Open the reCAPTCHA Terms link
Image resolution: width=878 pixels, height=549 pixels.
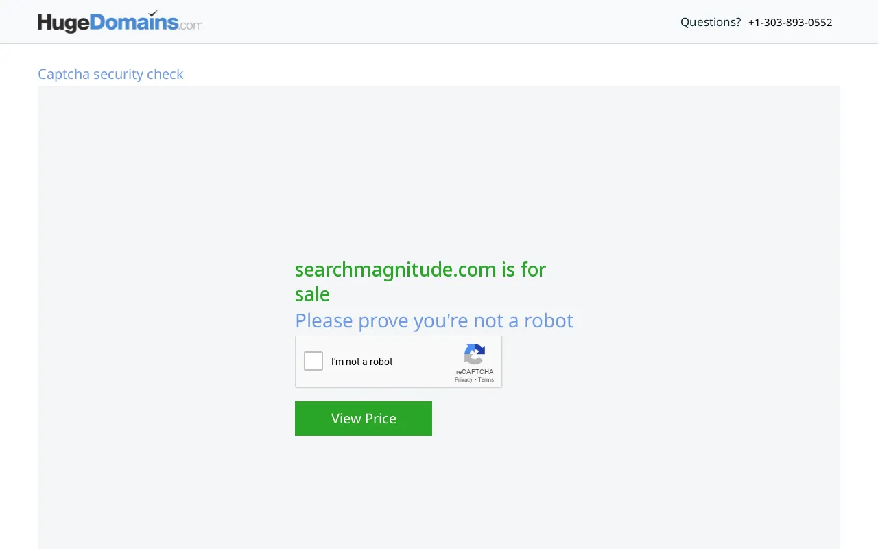pyautogui.click(x=486, y=379)
